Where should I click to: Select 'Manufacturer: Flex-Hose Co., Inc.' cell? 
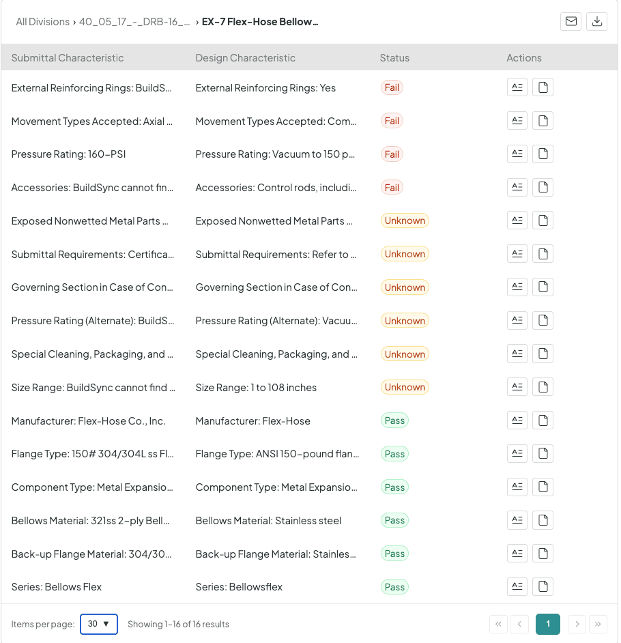(x=89, y=421)
